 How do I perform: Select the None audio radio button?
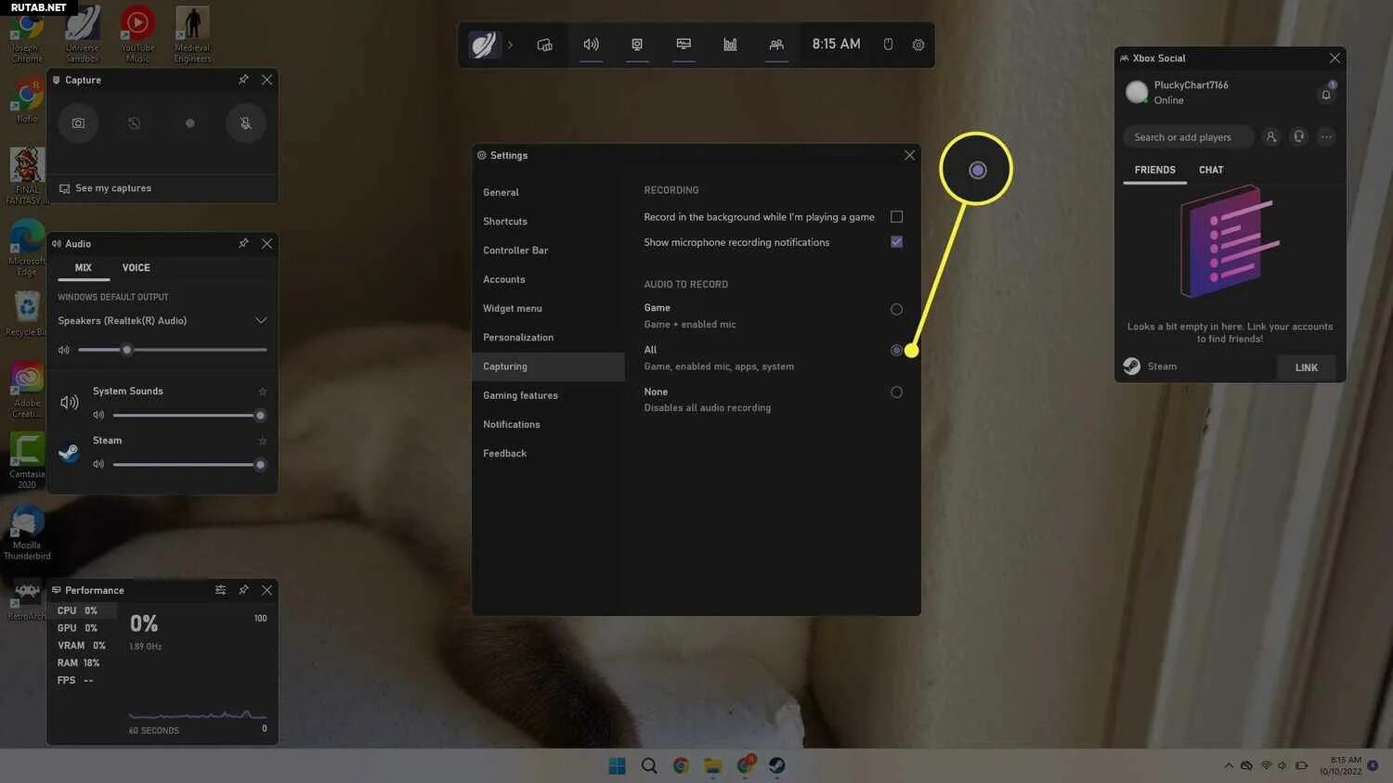pyautogui.click(x=896, y=391)
